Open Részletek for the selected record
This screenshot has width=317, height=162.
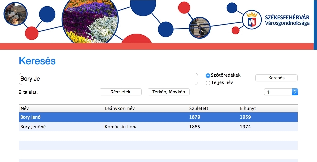point(120,92)
